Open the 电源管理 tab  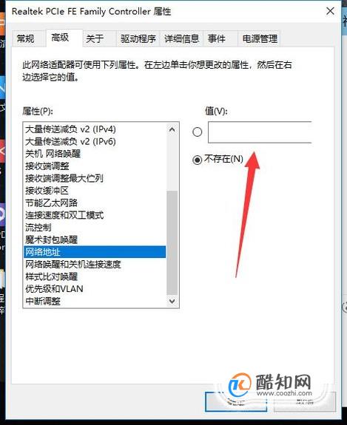coord(260,38)
